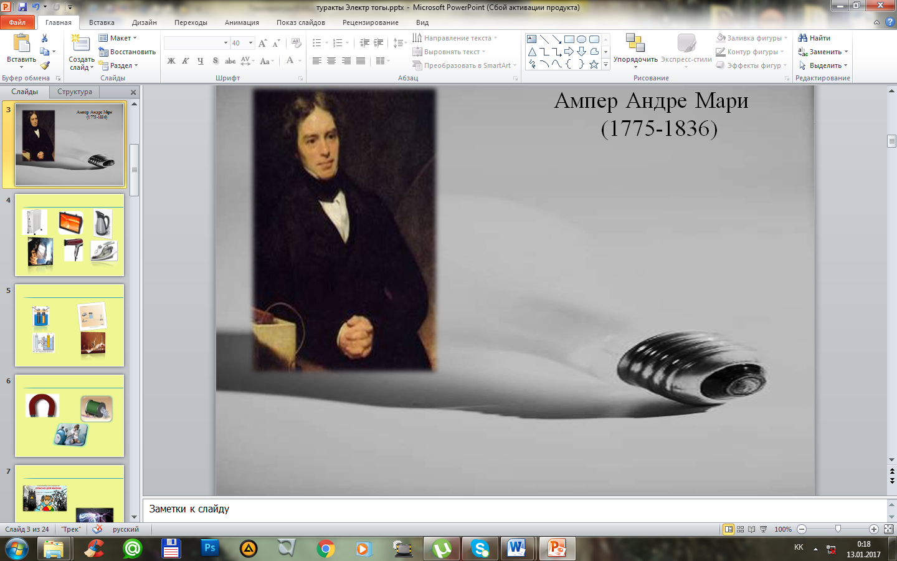Click the Paste (Вставить) icon

click(x=21, y=44)
